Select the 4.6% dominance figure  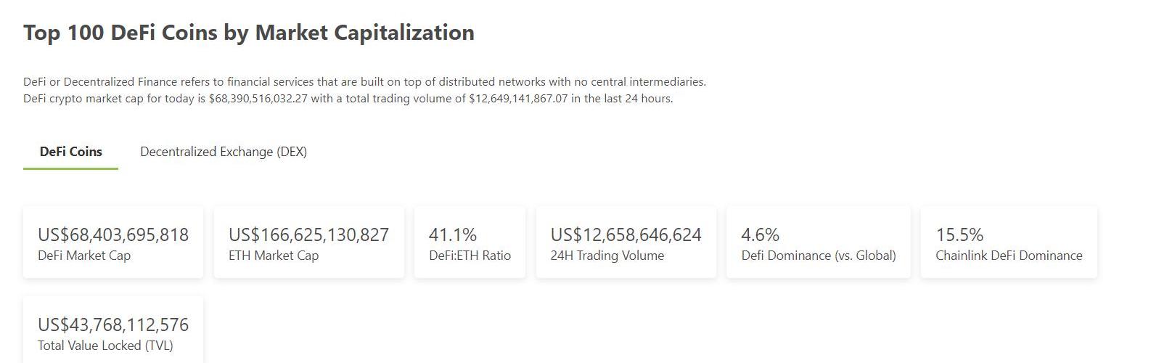[760, 234]
